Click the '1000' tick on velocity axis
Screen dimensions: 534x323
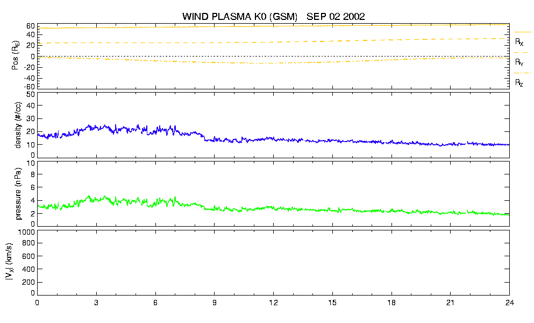[x=27, y=232]
